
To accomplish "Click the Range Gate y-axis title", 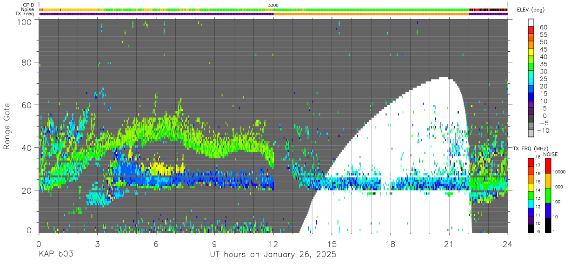I will point(7,126).
